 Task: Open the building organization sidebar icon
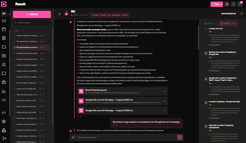(4, 130)
